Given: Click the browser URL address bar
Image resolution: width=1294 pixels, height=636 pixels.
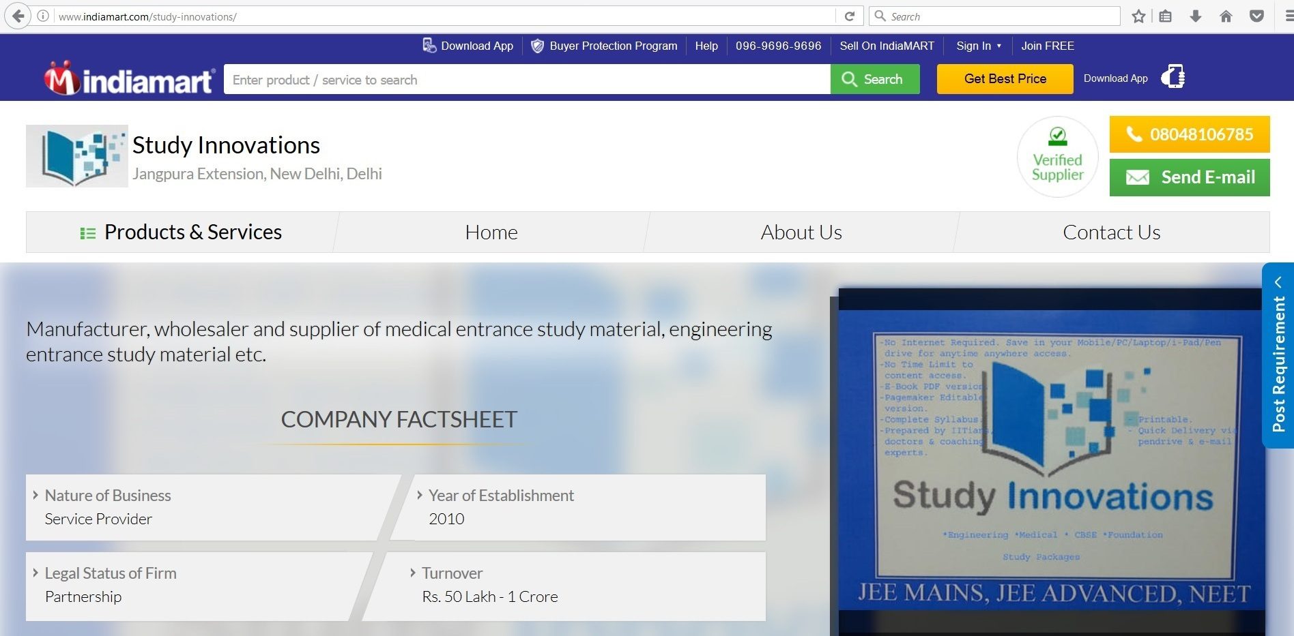Looking at the screenshot, I should click(x=444, y=16).
